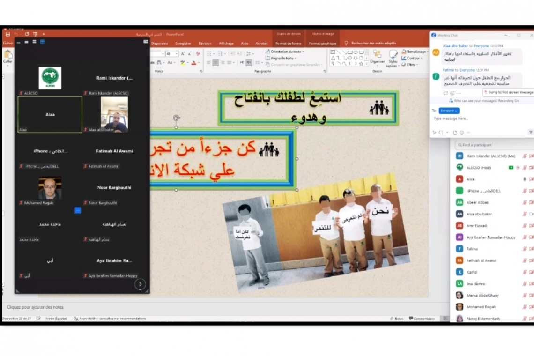The width and height of the screenshot is (534, 356).
Task: Open the Aide ribbon tab
Action: (245, 44)
